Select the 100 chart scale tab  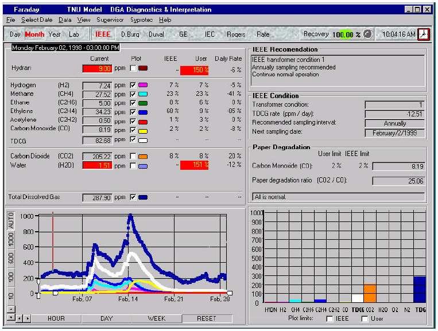click(11, 277)
